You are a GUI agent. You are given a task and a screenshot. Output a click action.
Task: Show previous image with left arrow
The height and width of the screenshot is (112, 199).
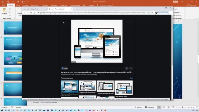(127, 22)
